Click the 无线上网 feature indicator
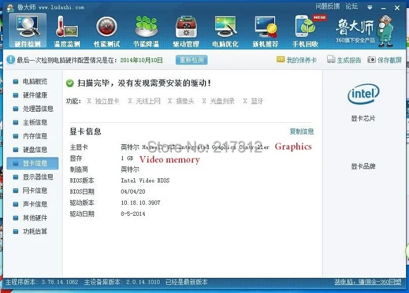This screenshot has height=293, width=409. click(144, 101)
